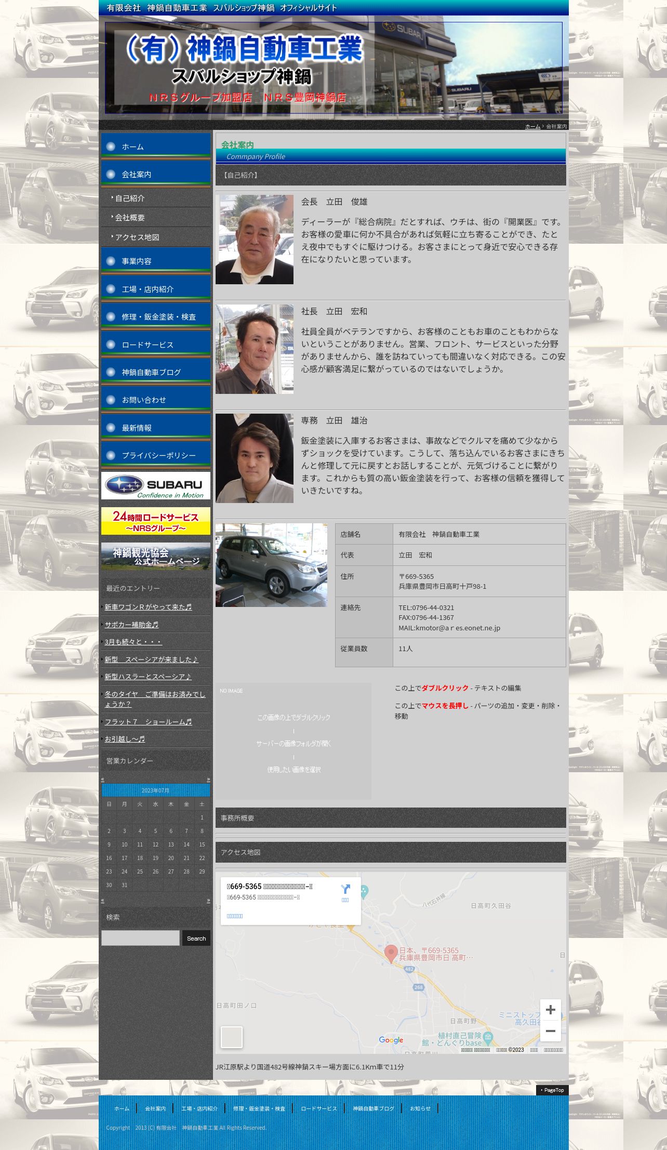Click the silver Subaru showroom car photo

coord(271,565)
